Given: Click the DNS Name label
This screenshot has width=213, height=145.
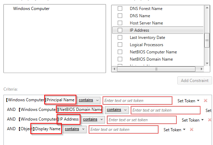Looking at the screenshot, I should 140,16.
